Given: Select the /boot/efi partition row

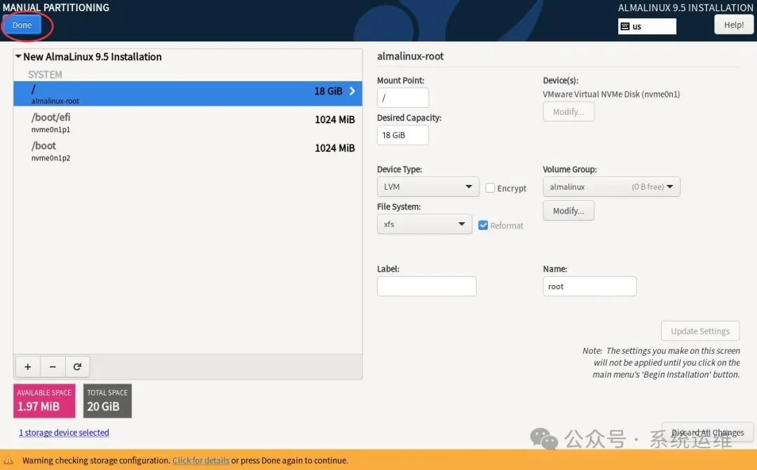Looking at the screenshot, I should (188, 123).
